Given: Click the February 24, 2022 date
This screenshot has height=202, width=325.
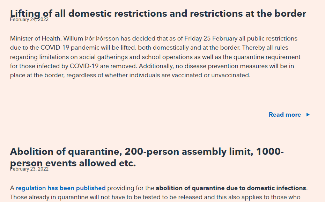Looking at the screenshot, I should point(29,20).
